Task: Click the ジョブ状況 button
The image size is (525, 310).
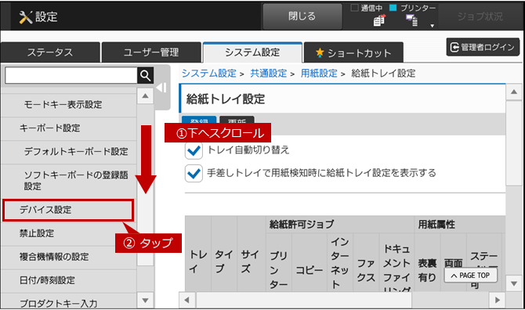Action: [480, 16]
